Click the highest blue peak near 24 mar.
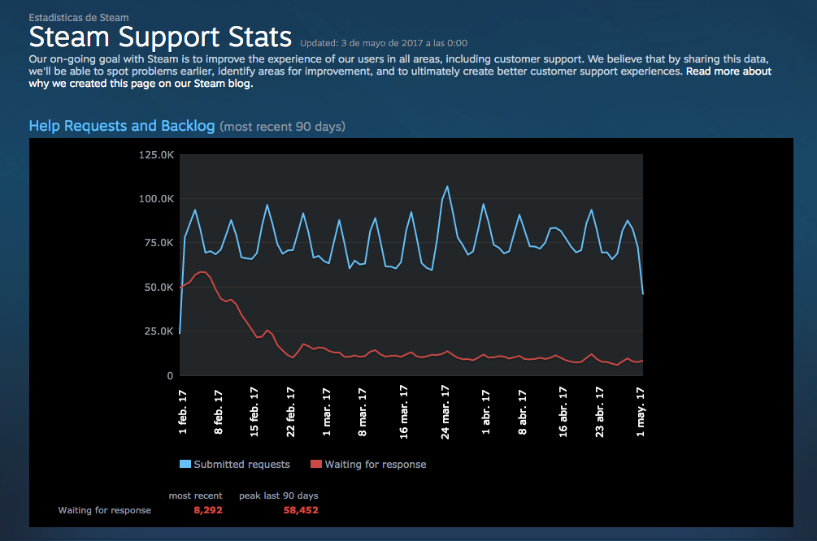Screen dimensions: 817x541 [447, 186]
